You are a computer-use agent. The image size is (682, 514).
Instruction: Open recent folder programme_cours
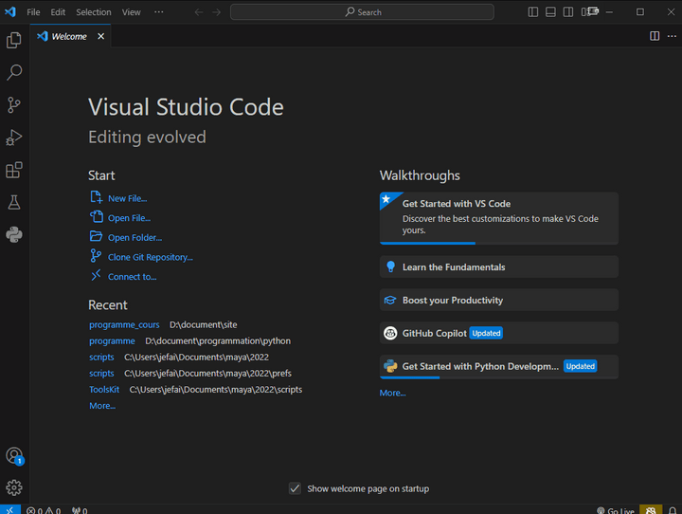pos(124,325)
